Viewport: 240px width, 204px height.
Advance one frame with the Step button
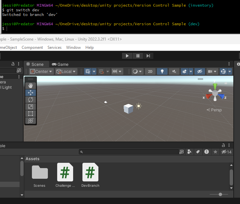tap(148, 56)
